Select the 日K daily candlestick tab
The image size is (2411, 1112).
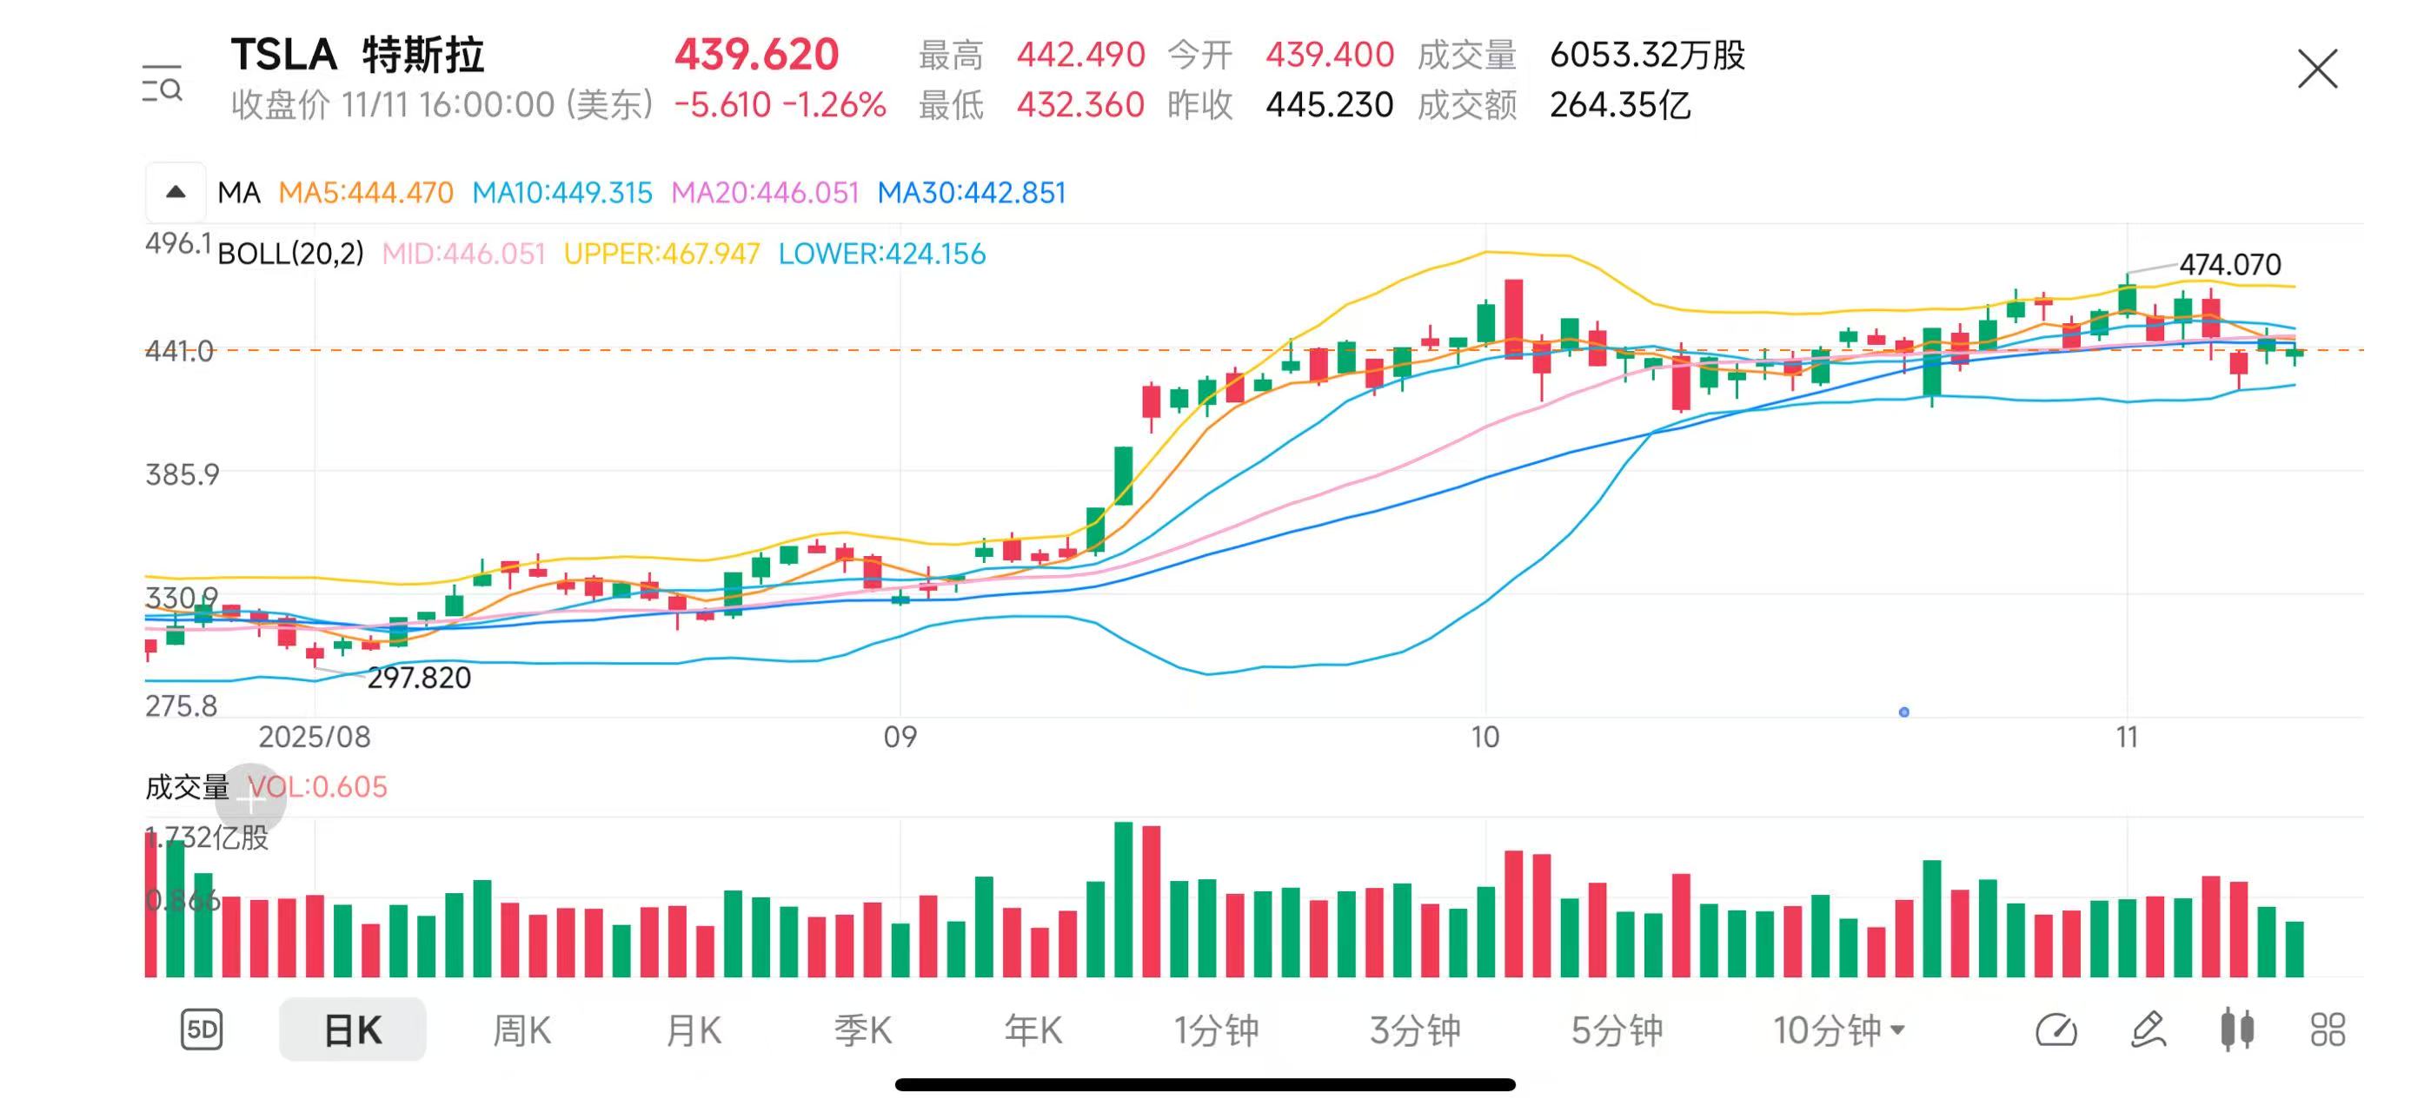point(352,1029)
